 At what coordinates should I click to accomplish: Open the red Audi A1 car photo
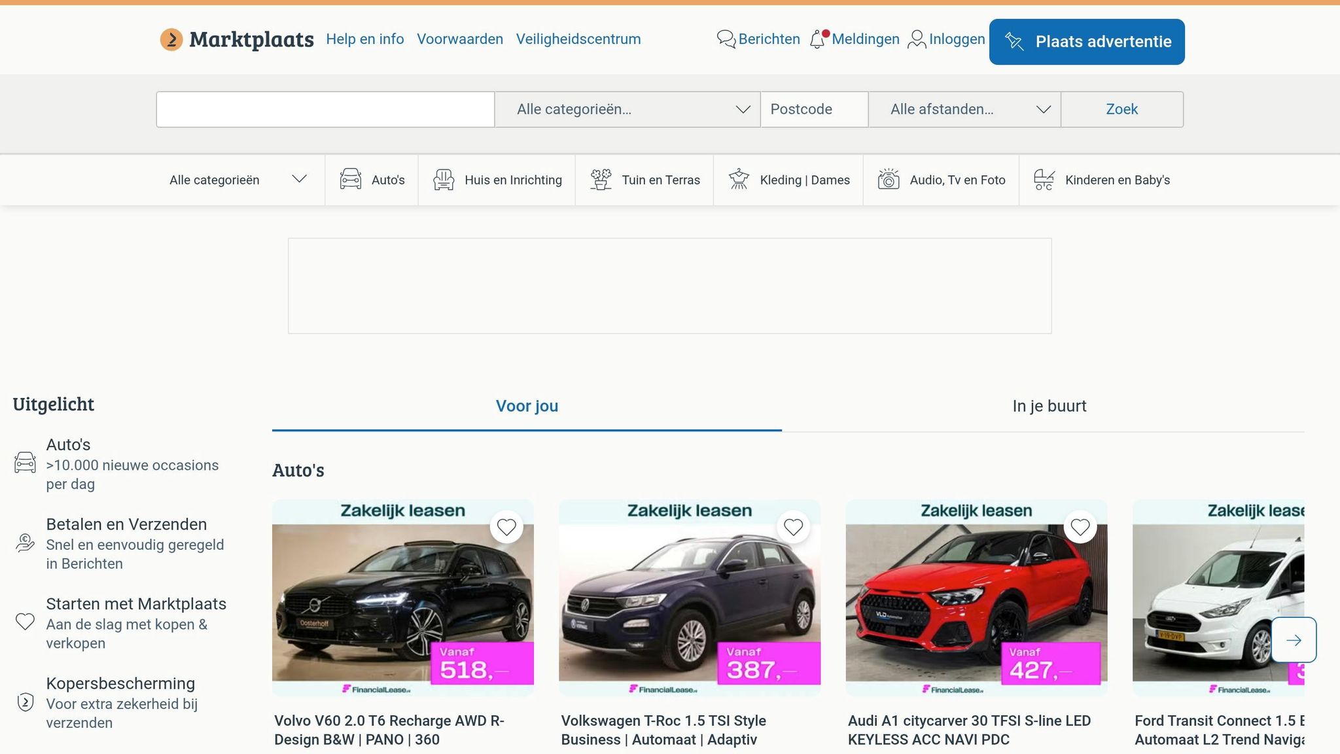point(977,598)
